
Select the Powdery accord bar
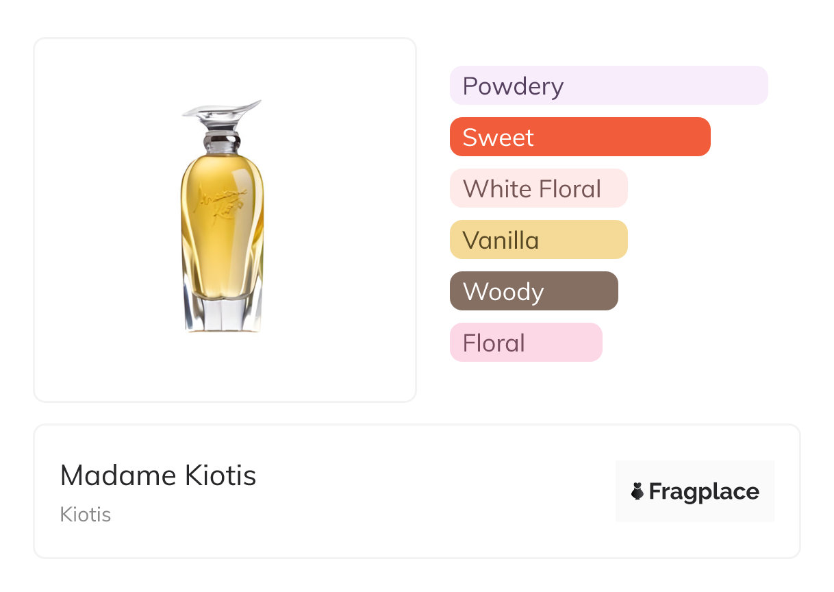click(x=608, y=86)
